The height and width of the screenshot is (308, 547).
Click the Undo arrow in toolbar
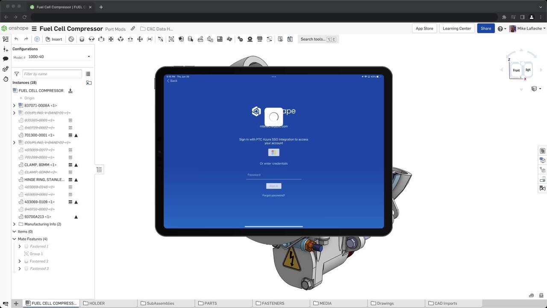click(x=16, y=39)
